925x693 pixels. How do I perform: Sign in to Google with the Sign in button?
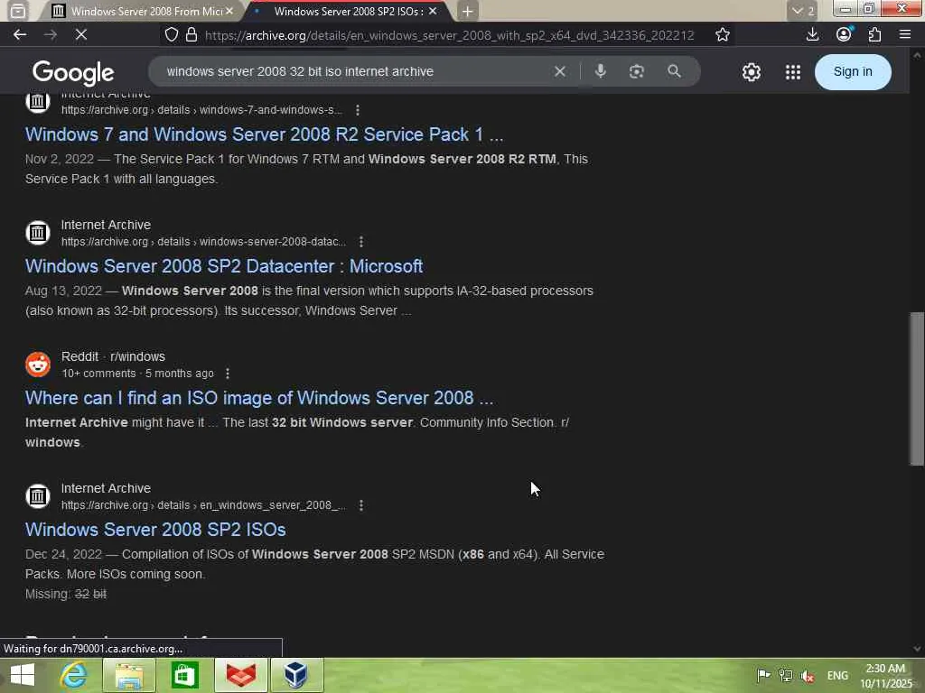coord(853,72)
